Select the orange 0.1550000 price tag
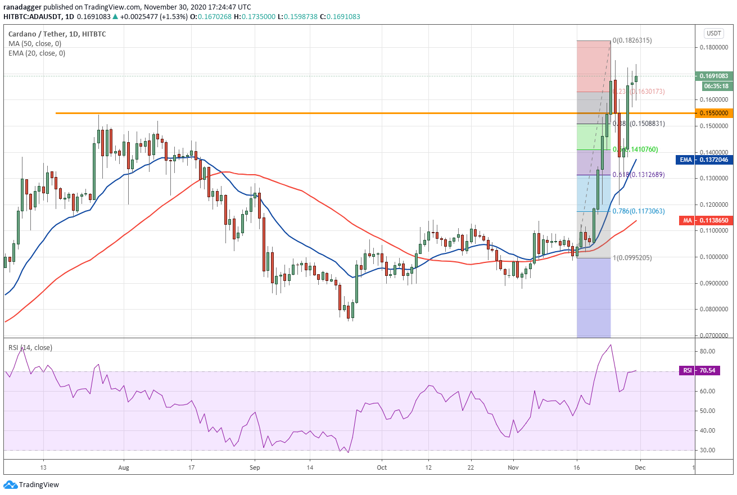The height and width of the screenshot is (495, 737). click(x=713, y=113)
